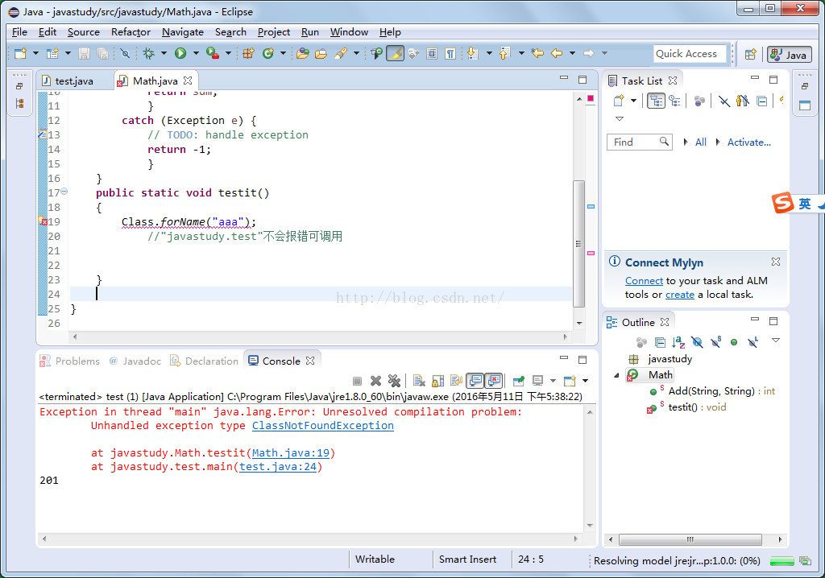Click the Java perspective button
The height and width of the screenshot is (578, 825).
790,54
